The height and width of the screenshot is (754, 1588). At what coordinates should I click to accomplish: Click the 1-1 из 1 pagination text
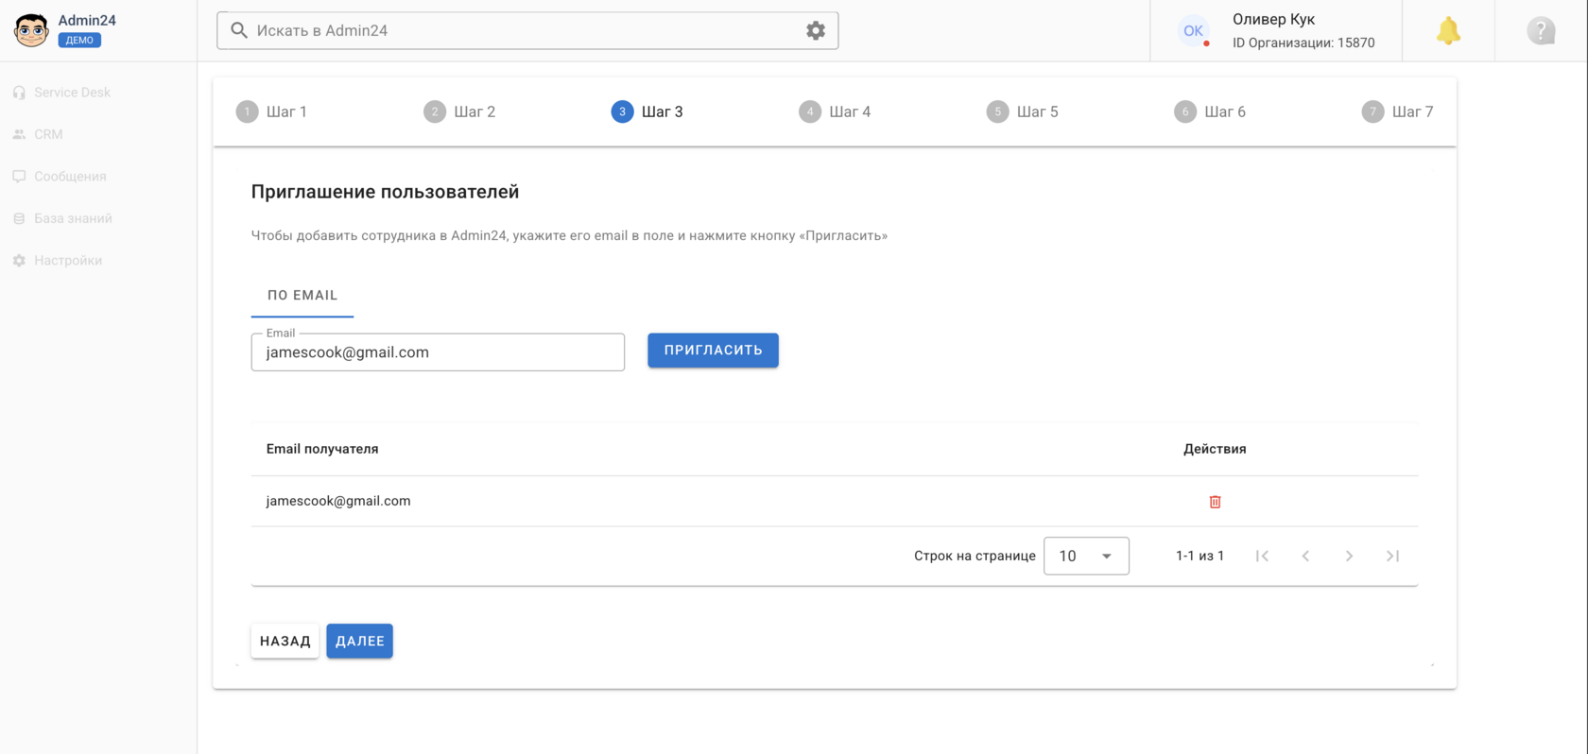point(1200,556)
